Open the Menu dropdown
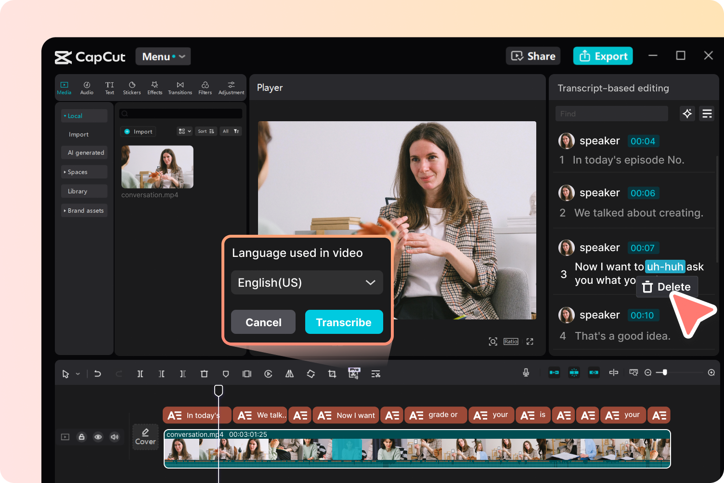724x483 pixels. (x=163, y=56)
